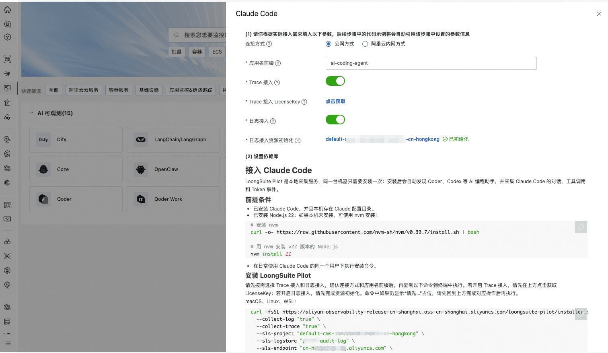Show help for 应用名前缀
Image resolution: width=608 pixels, height=353 pixels.
pos(278,63)
